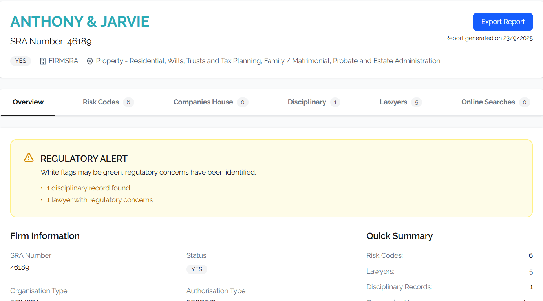Click '1 lawyer with regulatory concerns' alert item
The image size is (543, 301).
[100, 200]
